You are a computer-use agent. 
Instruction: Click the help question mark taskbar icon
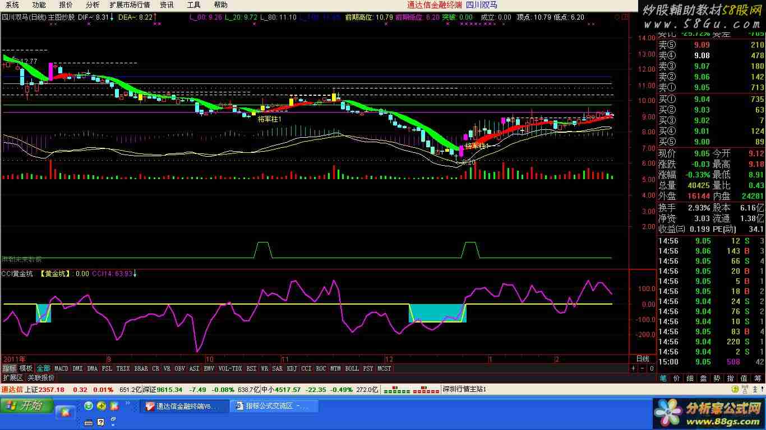(x=101, y=422)
